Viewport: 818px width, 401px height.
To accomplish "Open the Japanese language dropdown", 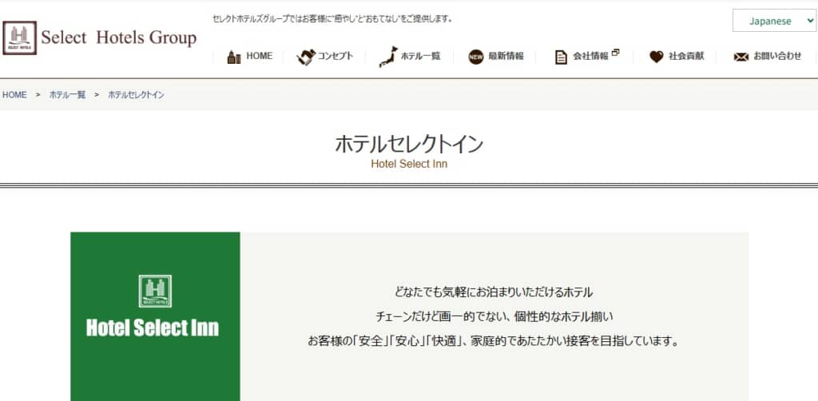I will [x=773, y=21].
